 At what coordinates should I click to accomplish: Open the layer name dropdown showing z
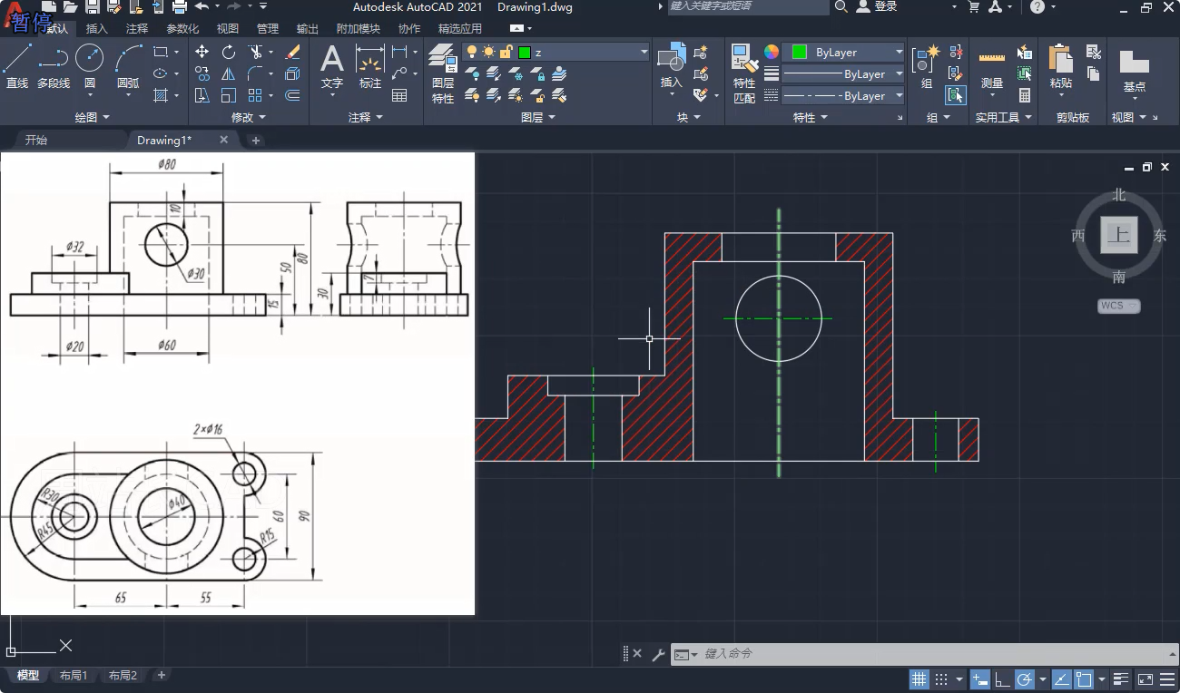(644, 53)
